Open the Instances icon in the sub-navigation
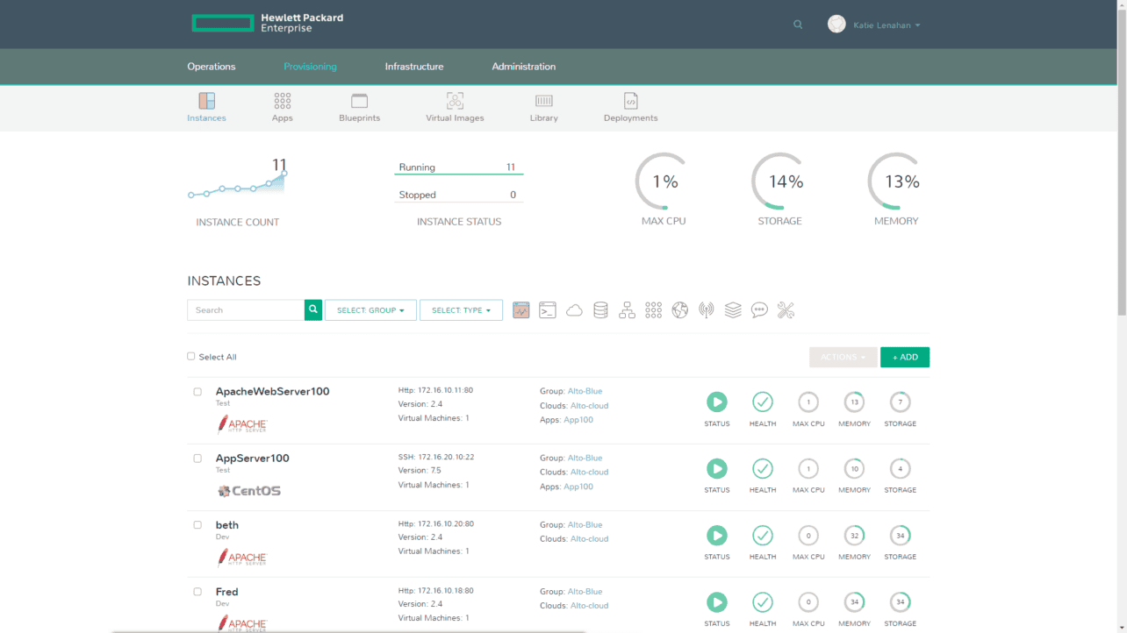Image resolution: width=1127 pixels, height=633 pixels. point(206,101)
